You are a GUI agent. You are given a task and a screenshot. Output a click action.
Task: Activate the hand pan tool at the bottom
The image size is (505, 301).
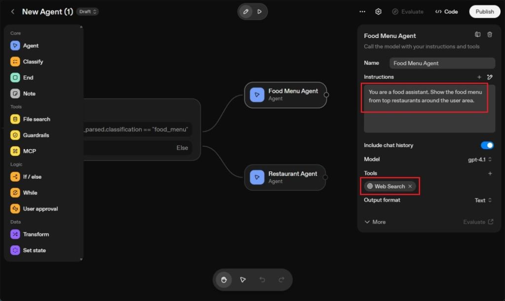pos(223,280)
